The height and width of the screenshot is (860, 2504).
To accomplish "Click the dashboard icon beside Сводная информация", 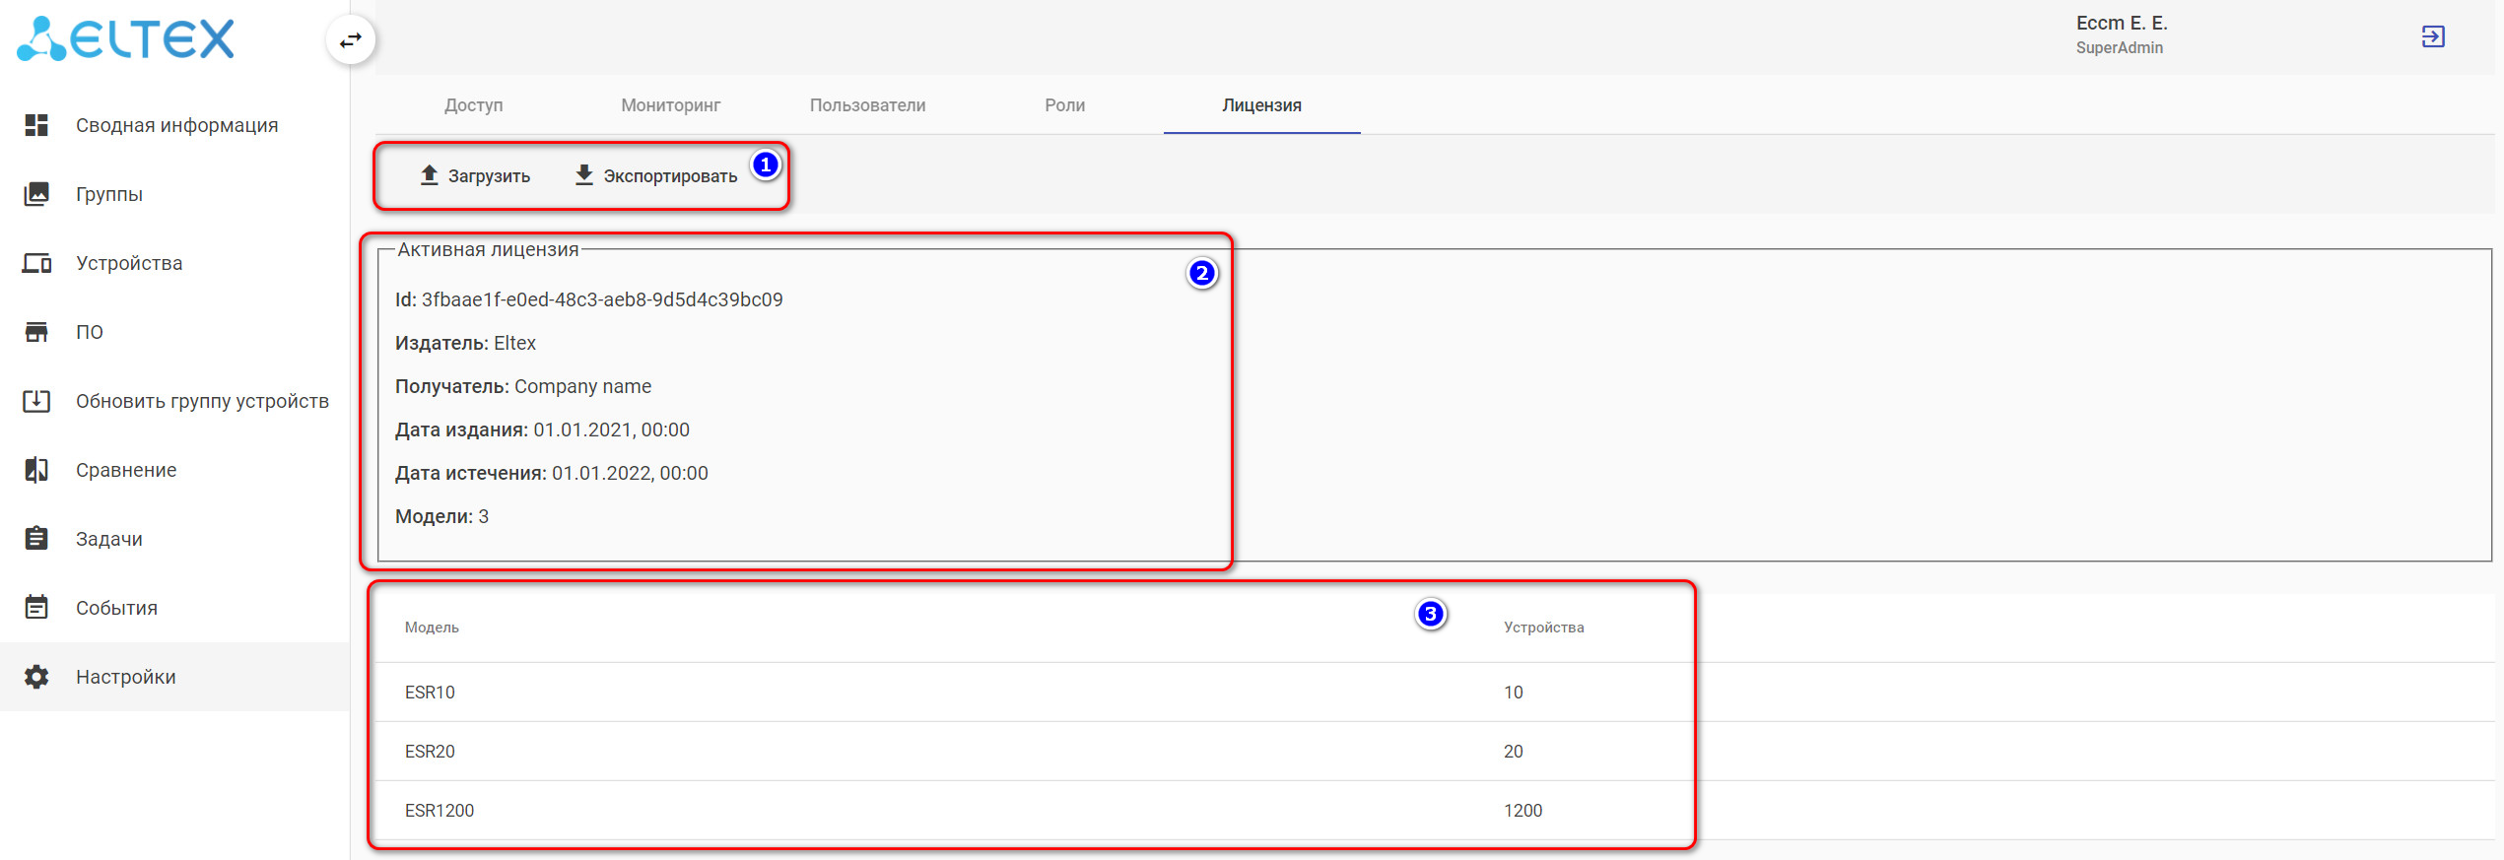I will (x=36, y=125).
